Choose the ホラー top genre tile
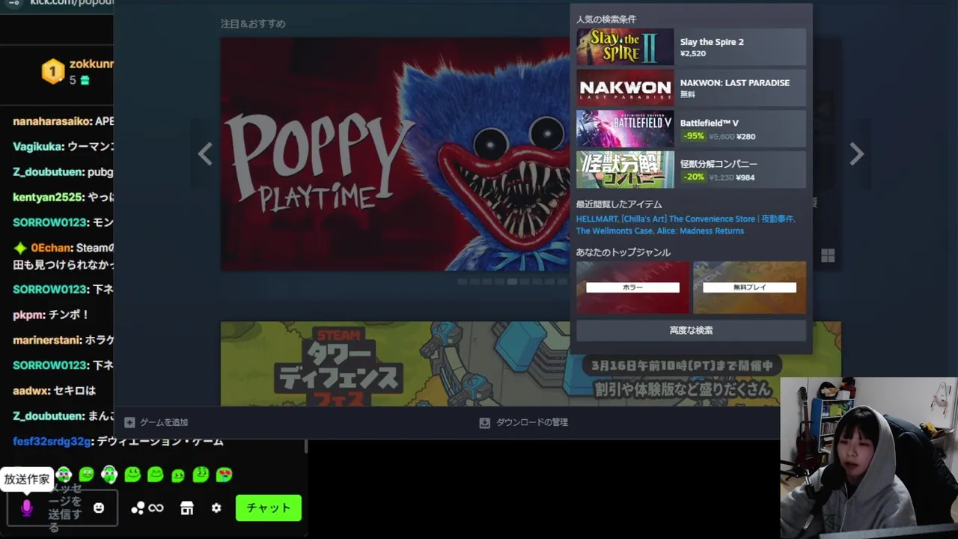The height and width of the screenshot is (539, 958). (632, 287)
